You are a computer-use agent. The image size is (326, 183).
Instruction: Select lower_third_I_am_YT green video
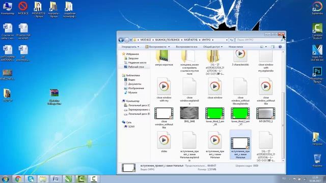(240, 116)
